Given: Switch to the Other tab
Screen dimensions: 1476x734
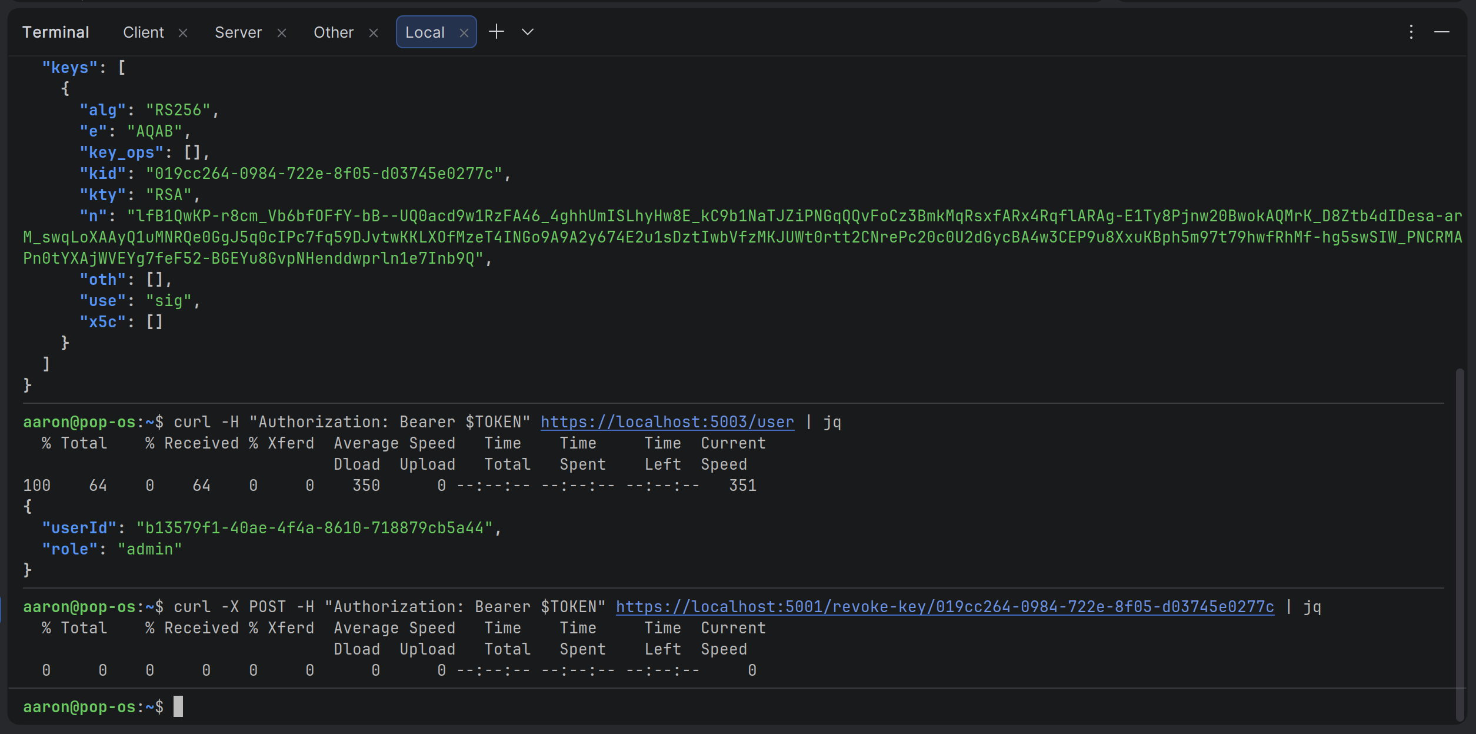Looking at the screenshot, I should point(333,32).
